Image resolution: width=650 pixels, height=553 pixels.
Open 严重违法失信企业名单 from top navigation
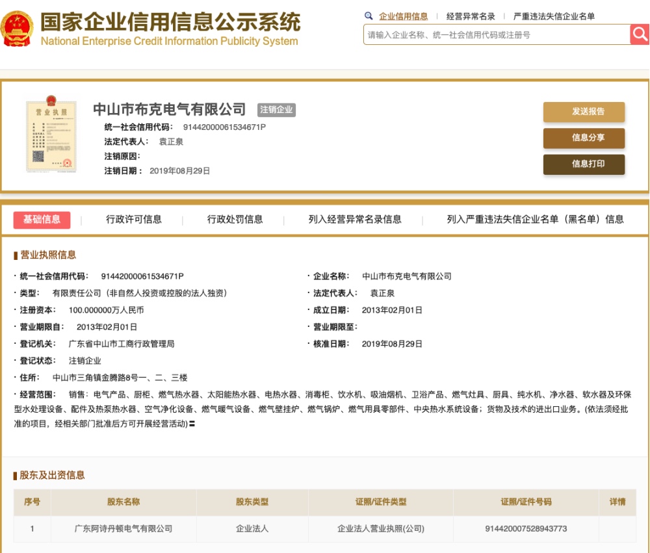click(552, 16)
